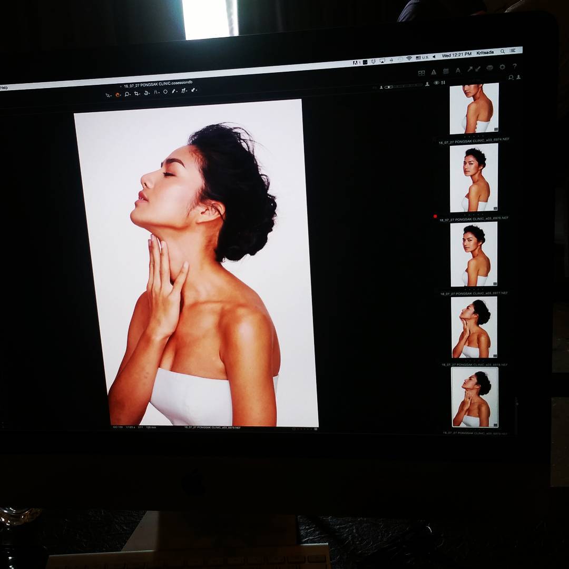569x569 pixels.
Task: Open the eyedropper tool options arrow
Action: pos(176,92)
